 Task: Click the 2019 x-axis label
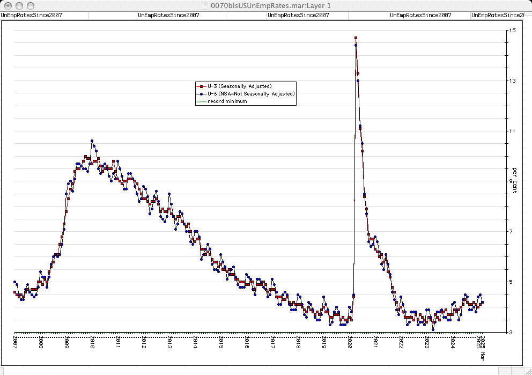(x=324, y=342)
